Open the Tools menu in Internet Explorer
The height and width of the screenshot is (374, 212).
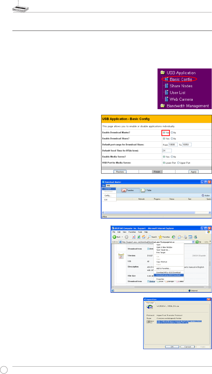click(140, 232)
